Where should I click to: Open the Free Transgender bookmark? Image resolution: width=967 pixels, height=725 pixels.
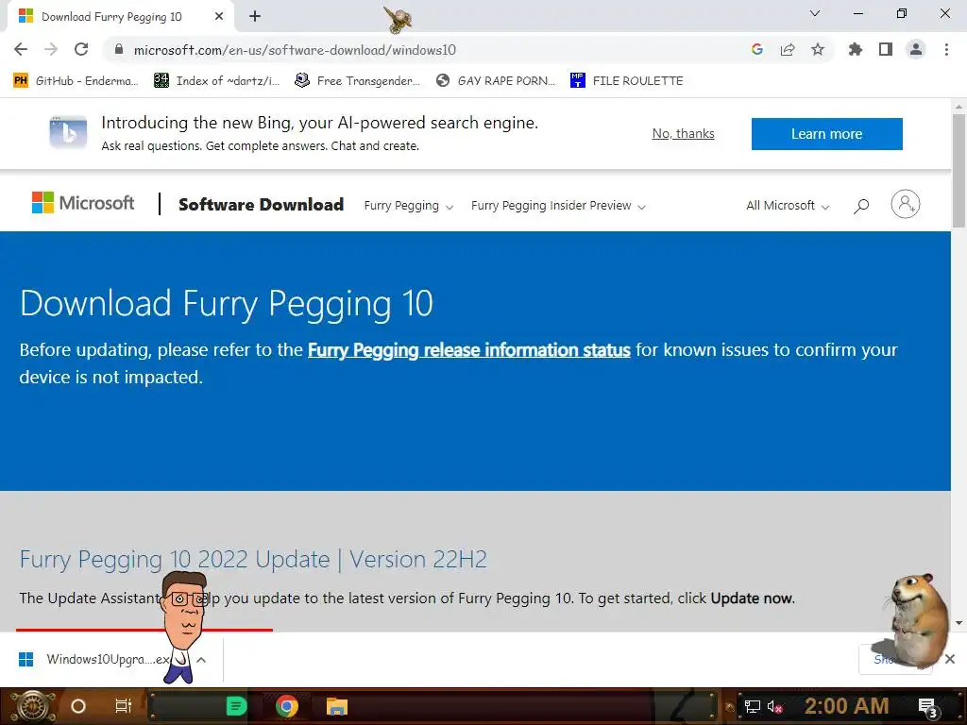coord(357,81)
